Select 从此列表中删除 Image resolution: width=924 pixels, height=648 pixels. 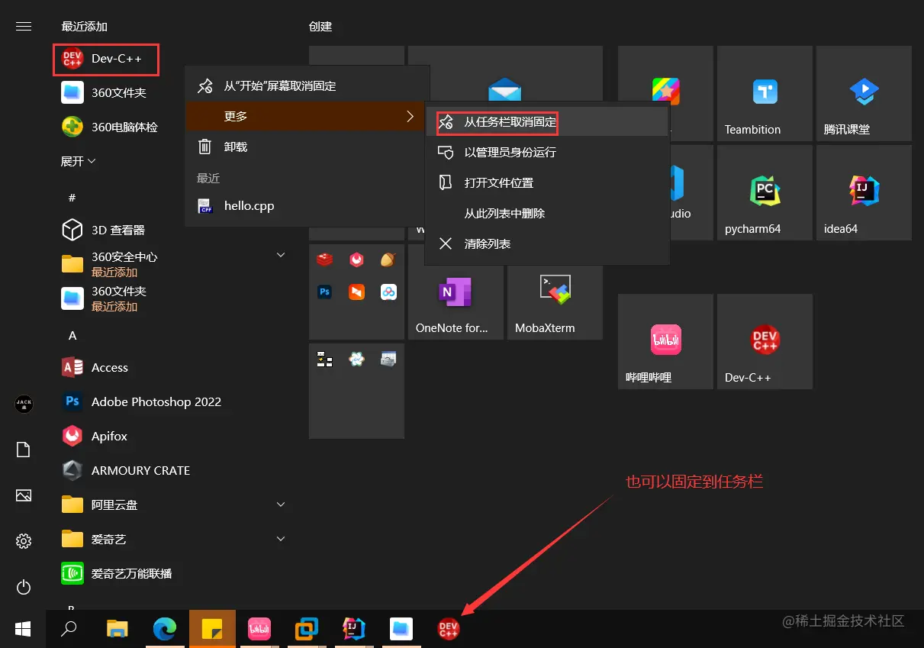547,214
